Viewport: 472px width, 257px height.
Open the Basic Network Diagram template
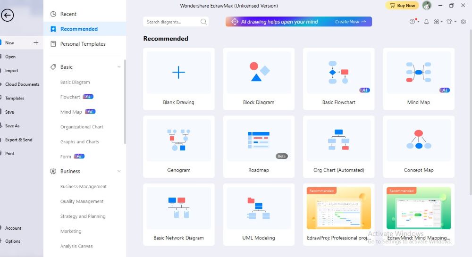click(x=179, y=215)
